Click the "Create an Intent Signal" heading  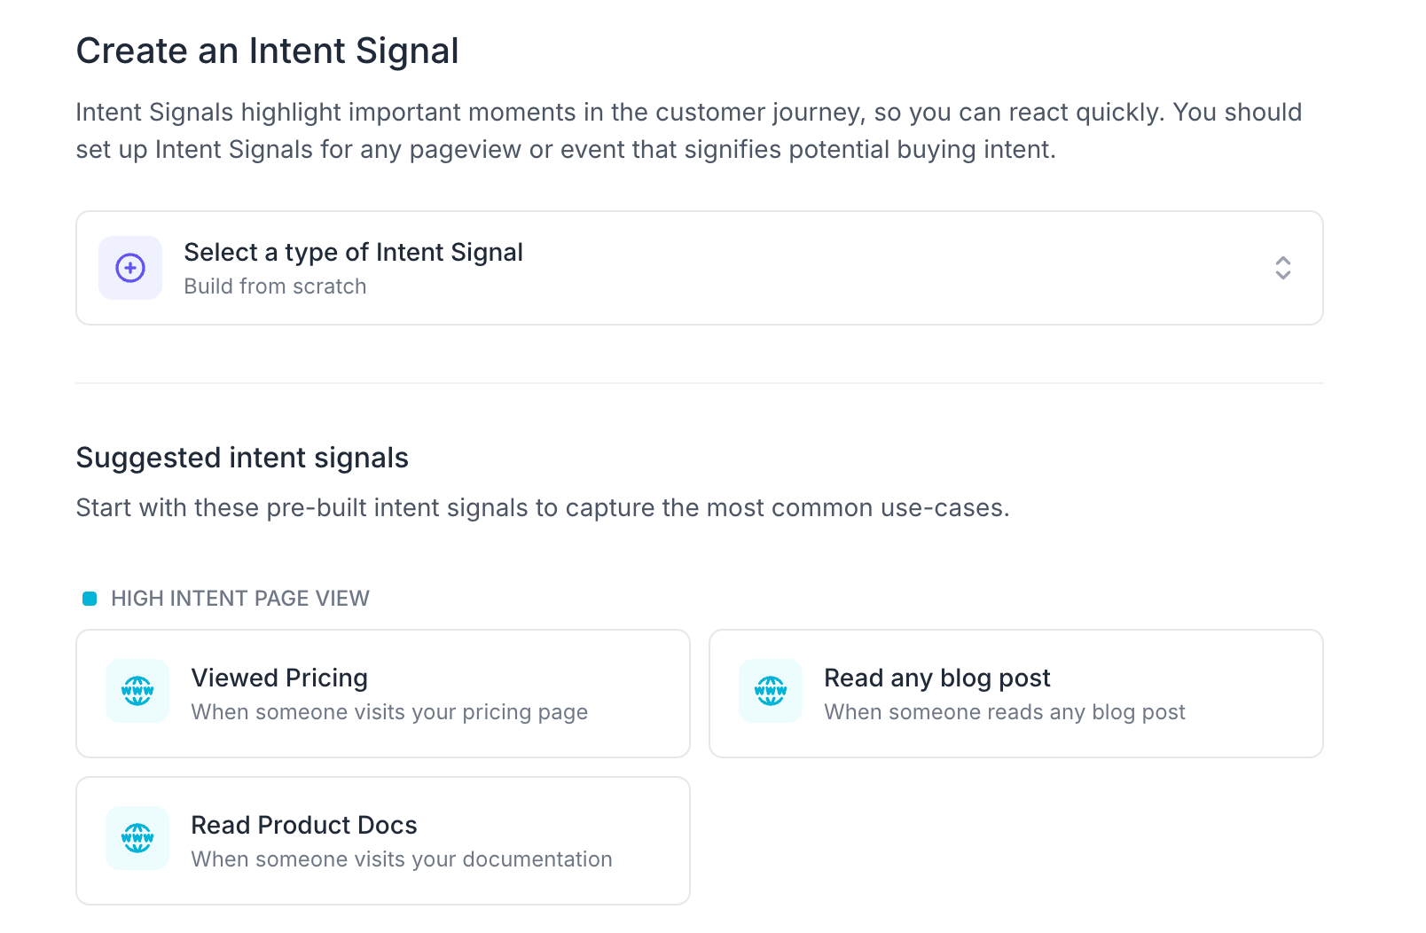coord(267,51)
